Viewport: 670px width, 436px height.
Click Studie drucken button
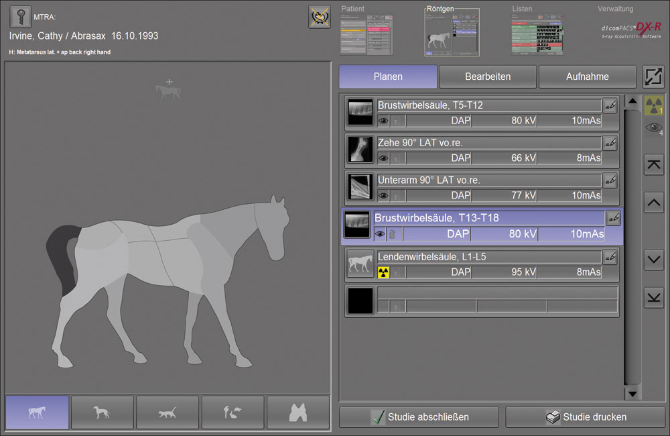coord(585,417)
